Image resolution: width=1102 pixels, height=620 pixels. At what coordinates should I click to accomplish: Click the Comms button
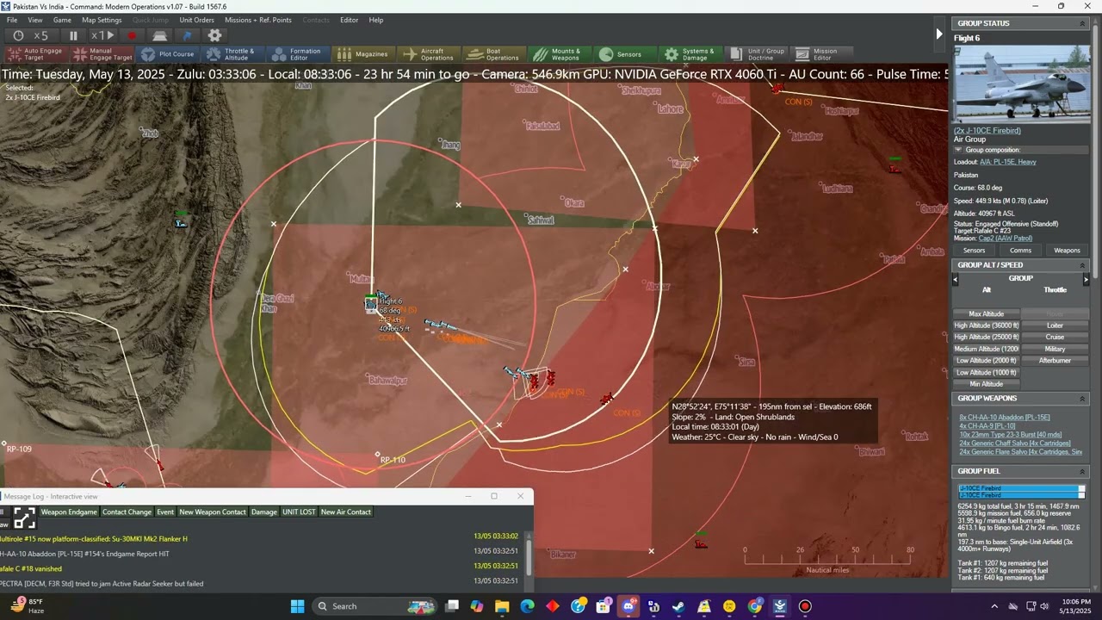pos(1021,251)
